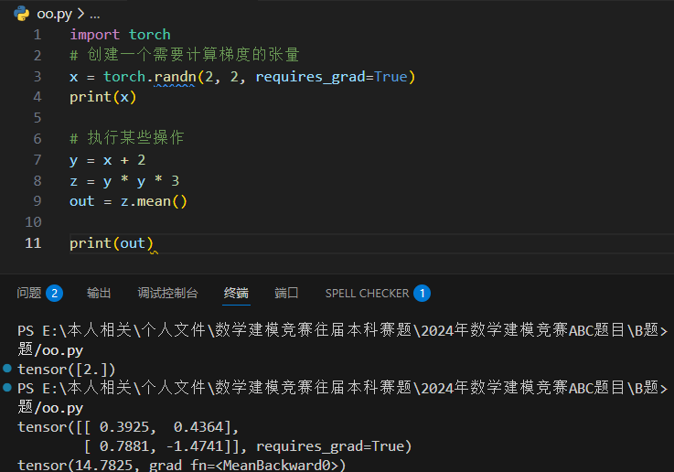Click the comment '# 执行某些操作'

pyautogui.click(x=127, y=138)
